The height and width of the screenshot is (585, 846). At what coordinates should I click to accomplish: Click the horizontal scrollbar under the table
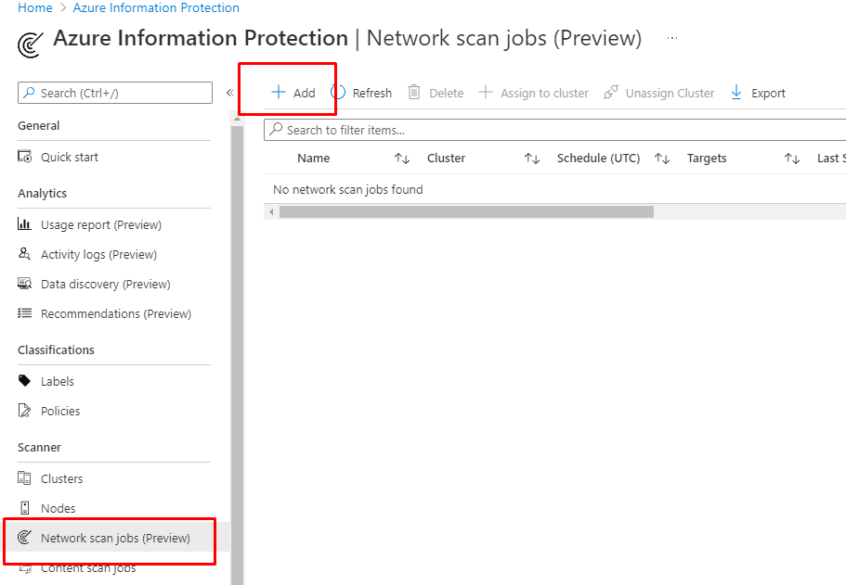466,212
